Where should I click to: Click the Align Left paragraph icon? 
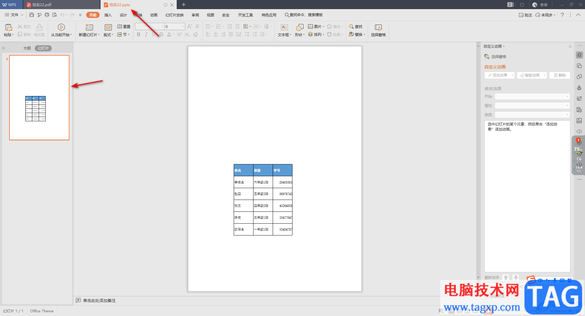point(208,34)
